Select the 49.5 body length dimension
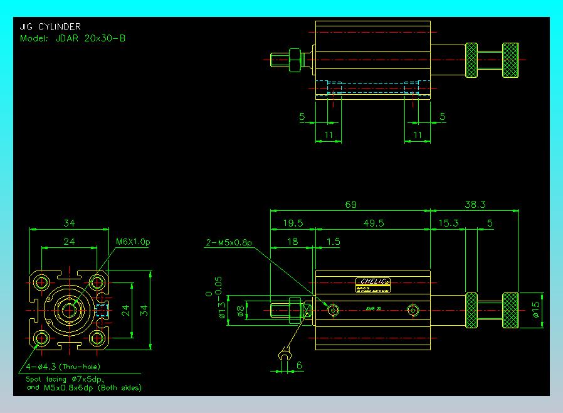The height and width of the screenshot is (413, 563). click(374, 223)
